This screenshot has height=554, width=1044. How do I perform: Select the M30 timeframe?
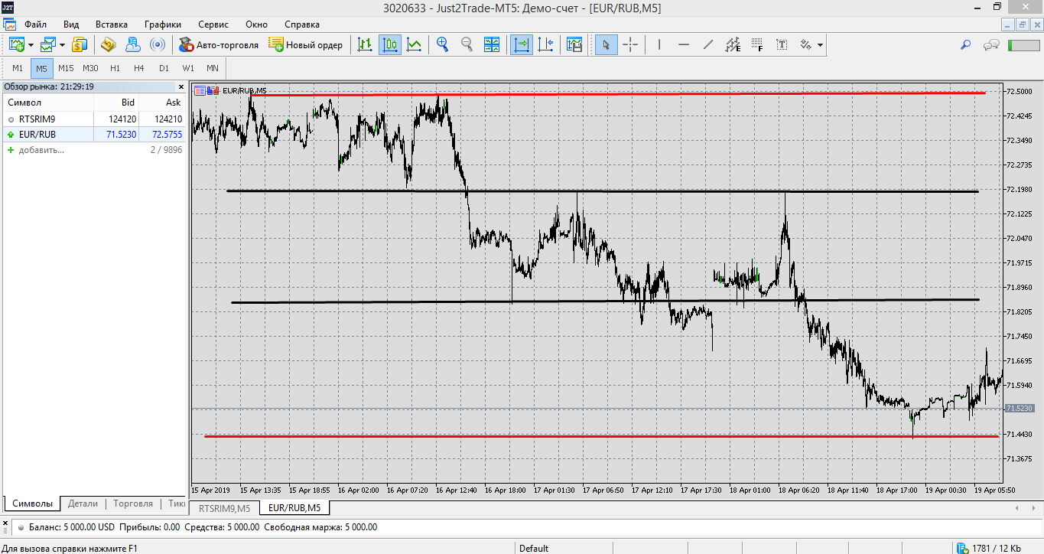[x=90, y=68]
